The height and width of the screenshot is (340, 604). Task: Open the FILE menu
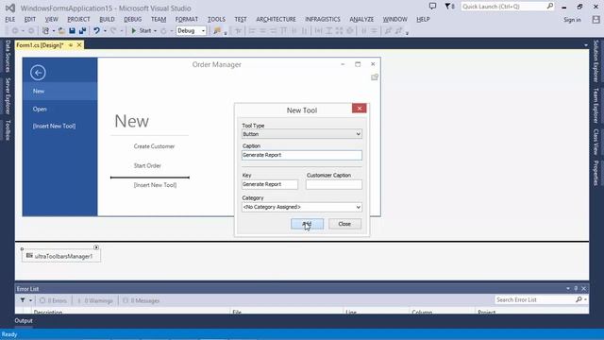pos(10,19)
